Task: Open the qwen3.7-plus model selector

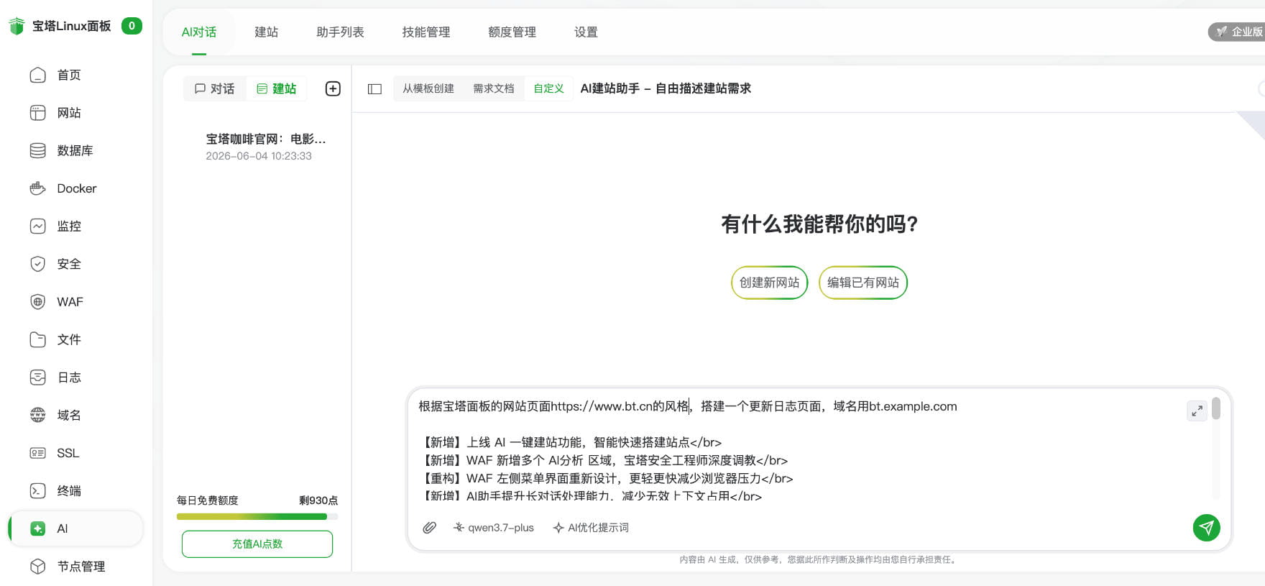Action: pos(494,528)
